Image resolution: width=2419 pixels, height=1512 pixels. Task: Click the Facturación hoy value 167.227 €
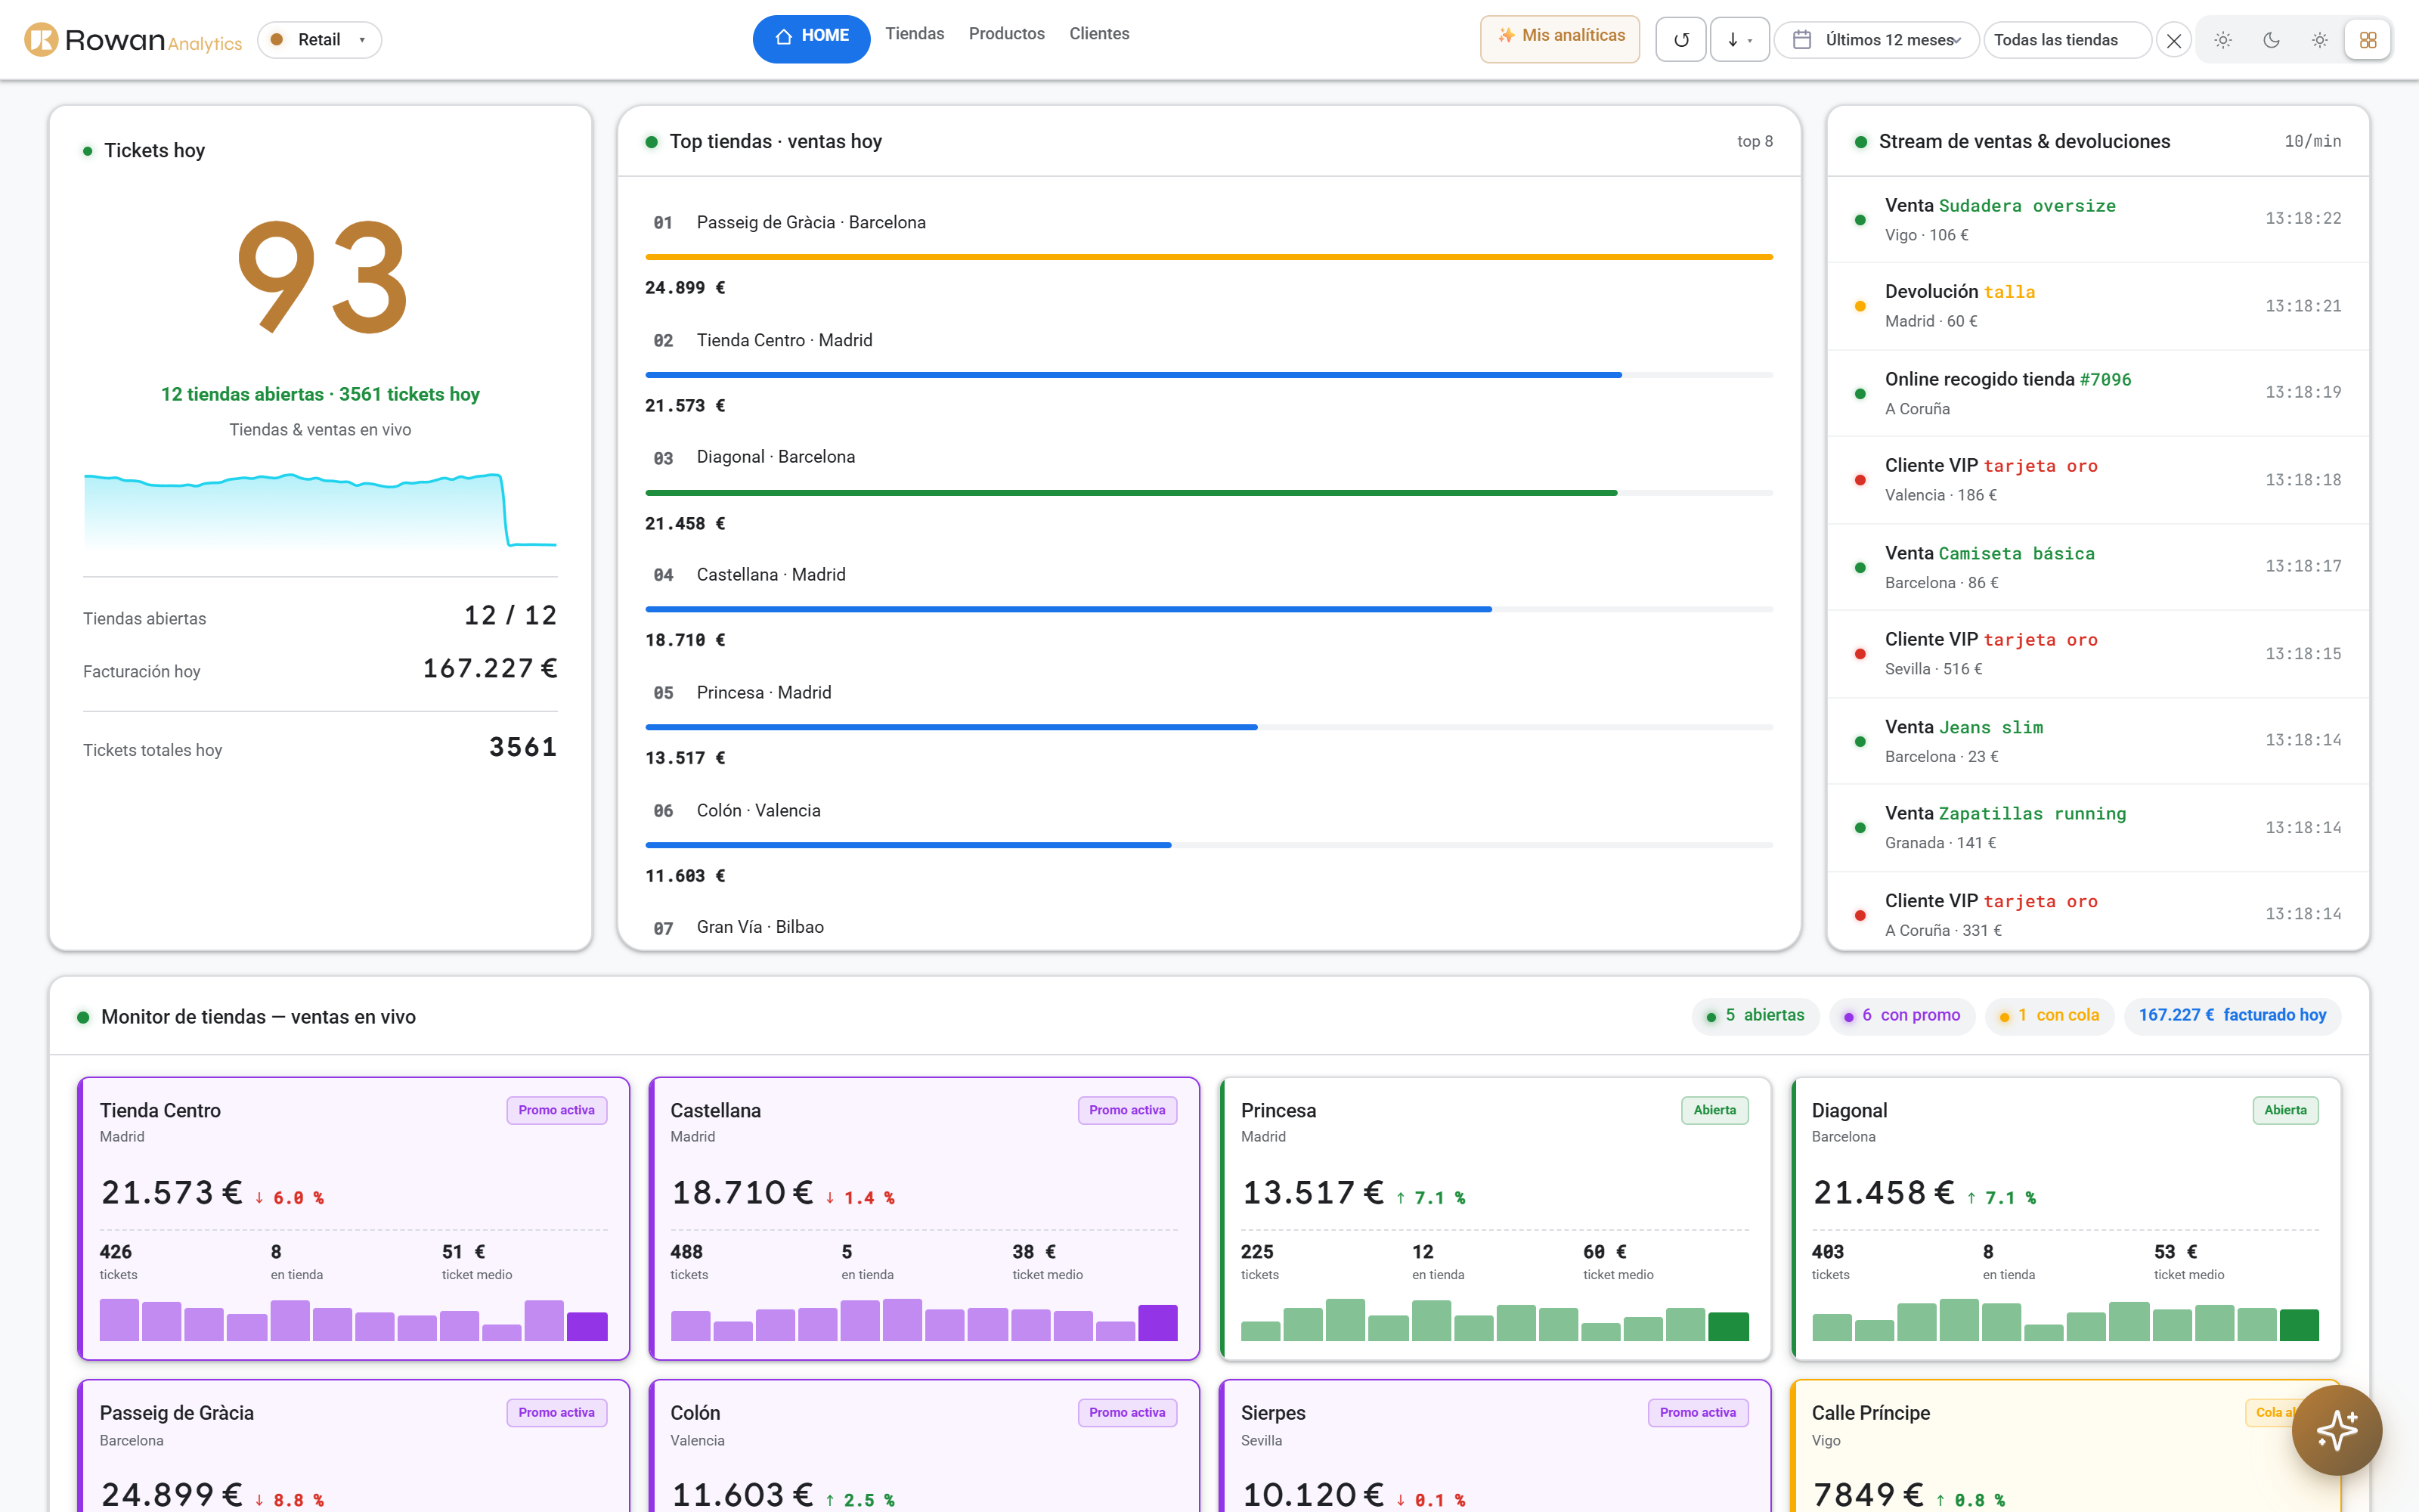[x=490, y=668]
